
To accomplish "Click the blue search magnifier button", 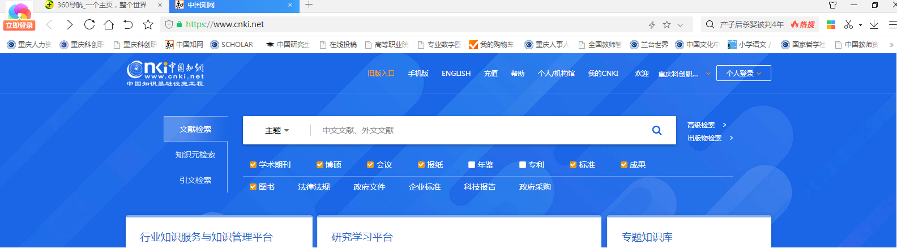I will pos(657,130).
